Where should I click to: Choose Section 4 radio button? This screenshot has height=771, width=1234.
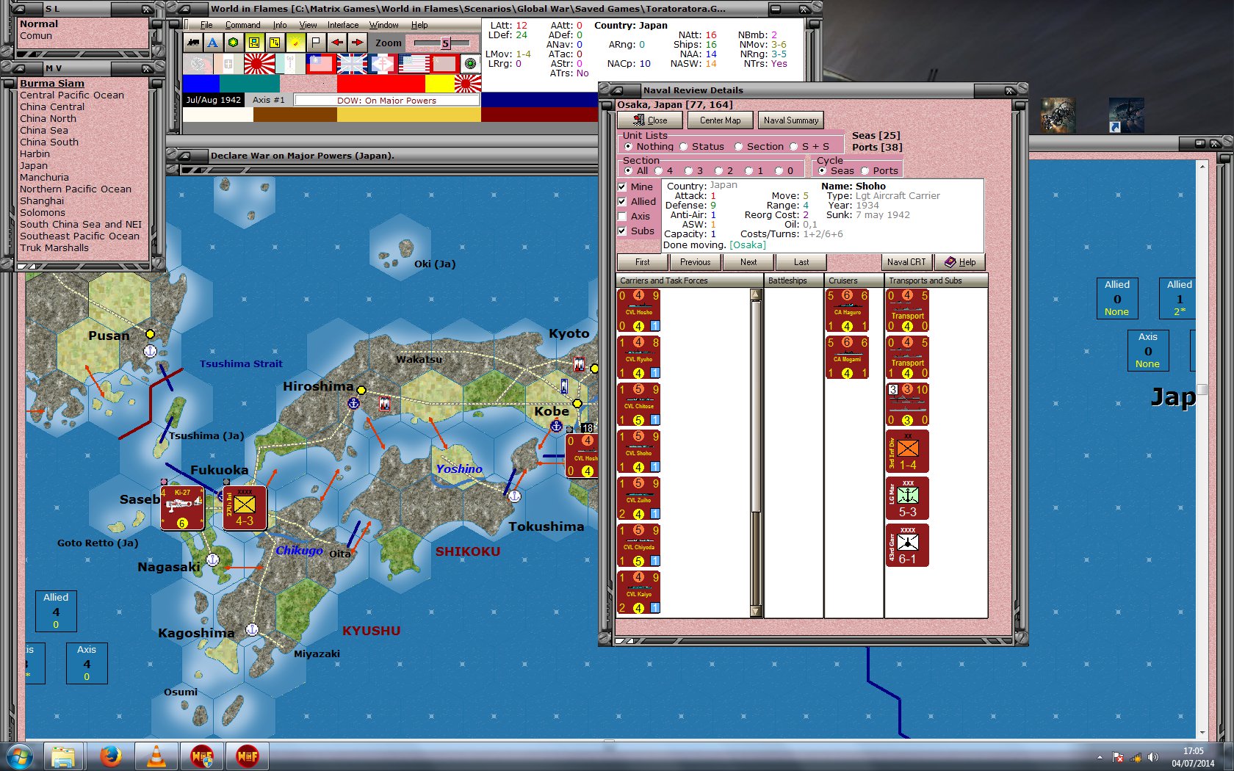point(659,171)
